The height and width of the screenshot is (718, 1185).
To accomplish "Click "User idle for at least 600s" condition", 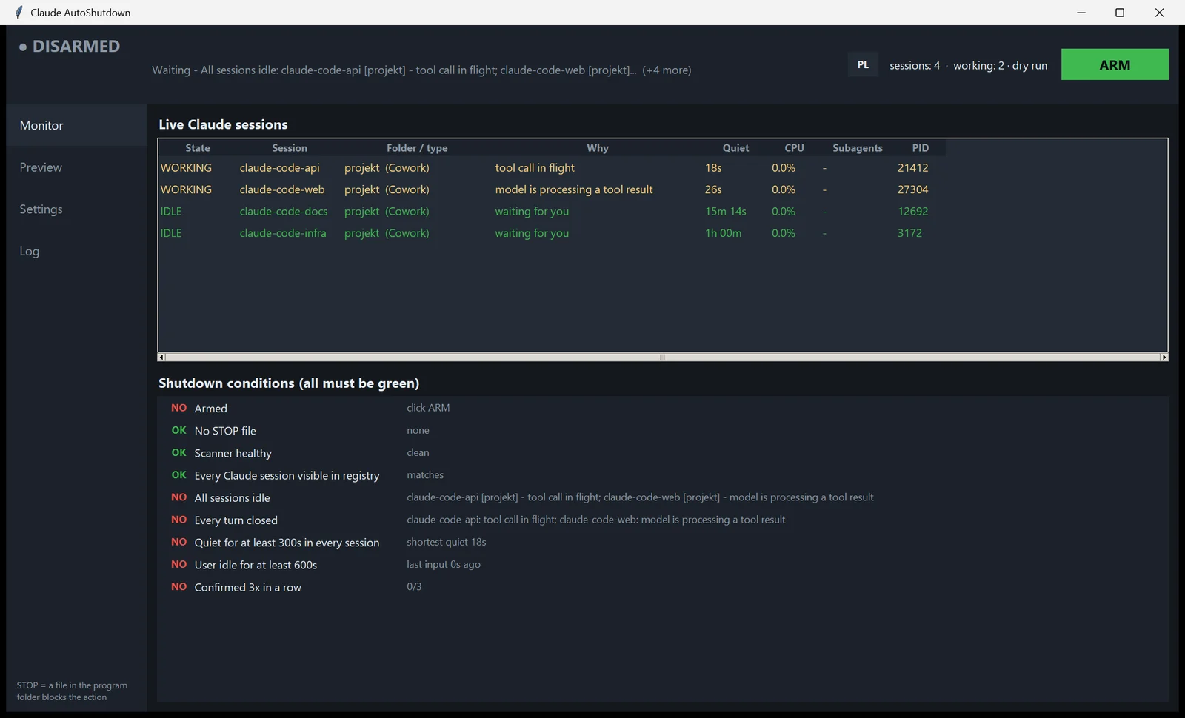I will tap(256, 565).
